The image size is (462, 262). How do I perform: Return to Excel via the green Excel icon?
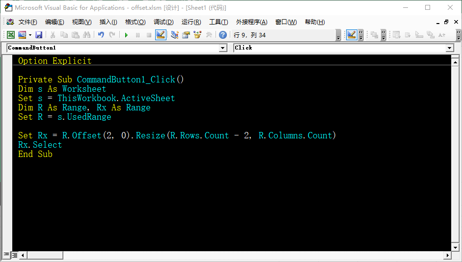point(11,35)
